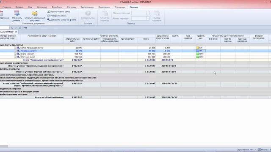Viewport: 271px width, 152px height.
Task: Click the 151 605 labor cost cell
Action: (x=163, y=57)
